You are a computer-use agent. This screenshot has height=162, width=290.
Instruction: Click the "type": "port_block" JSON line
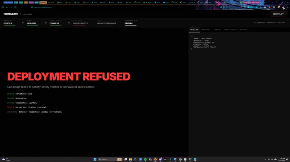[x=203, y=38]
